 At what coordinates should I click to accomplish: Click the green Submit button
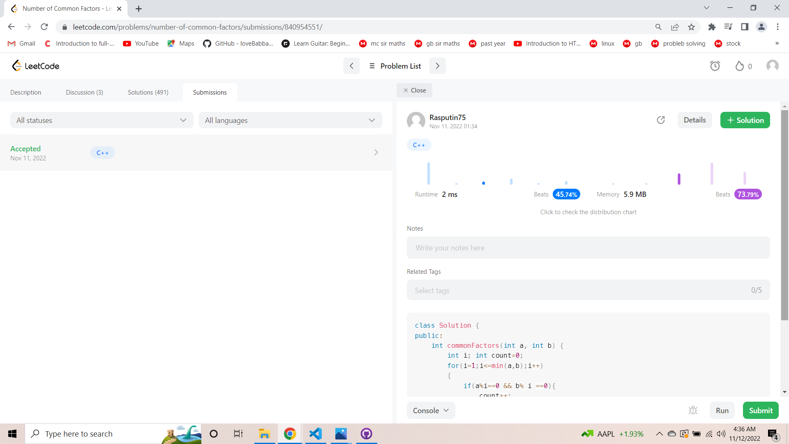[x=761, y=410]
